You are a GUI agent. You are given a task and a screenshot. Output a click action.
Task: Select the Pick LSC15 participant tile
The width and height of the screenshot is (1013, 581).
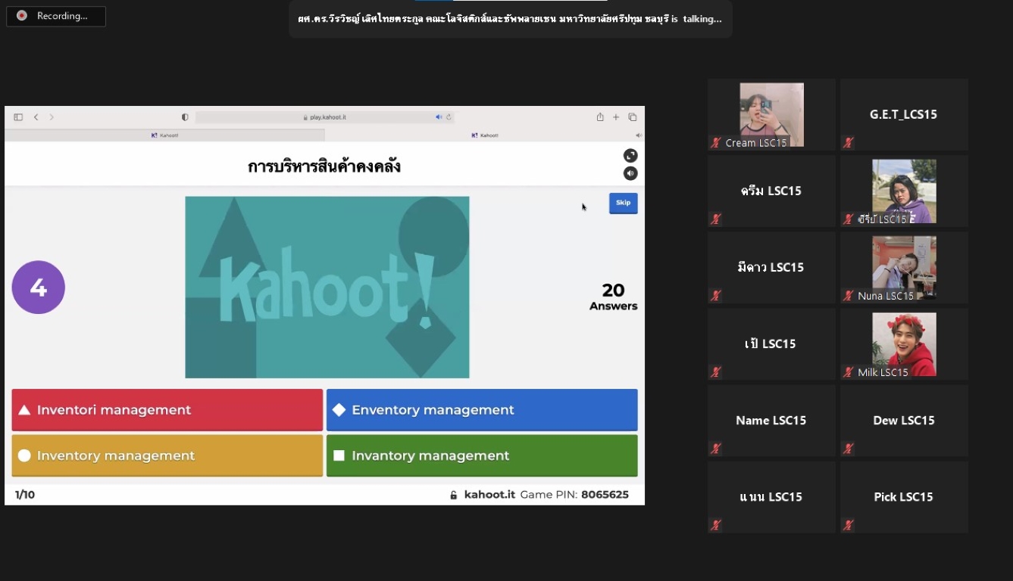point(904,497)
